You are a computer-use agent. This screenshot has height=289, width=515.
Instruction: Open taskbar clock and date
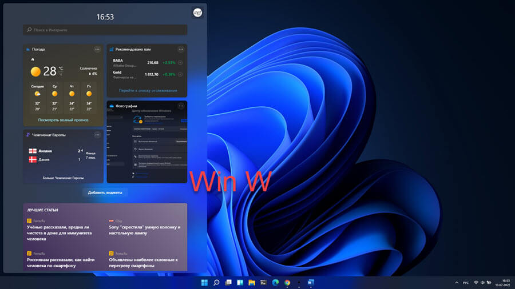[503, 283]
